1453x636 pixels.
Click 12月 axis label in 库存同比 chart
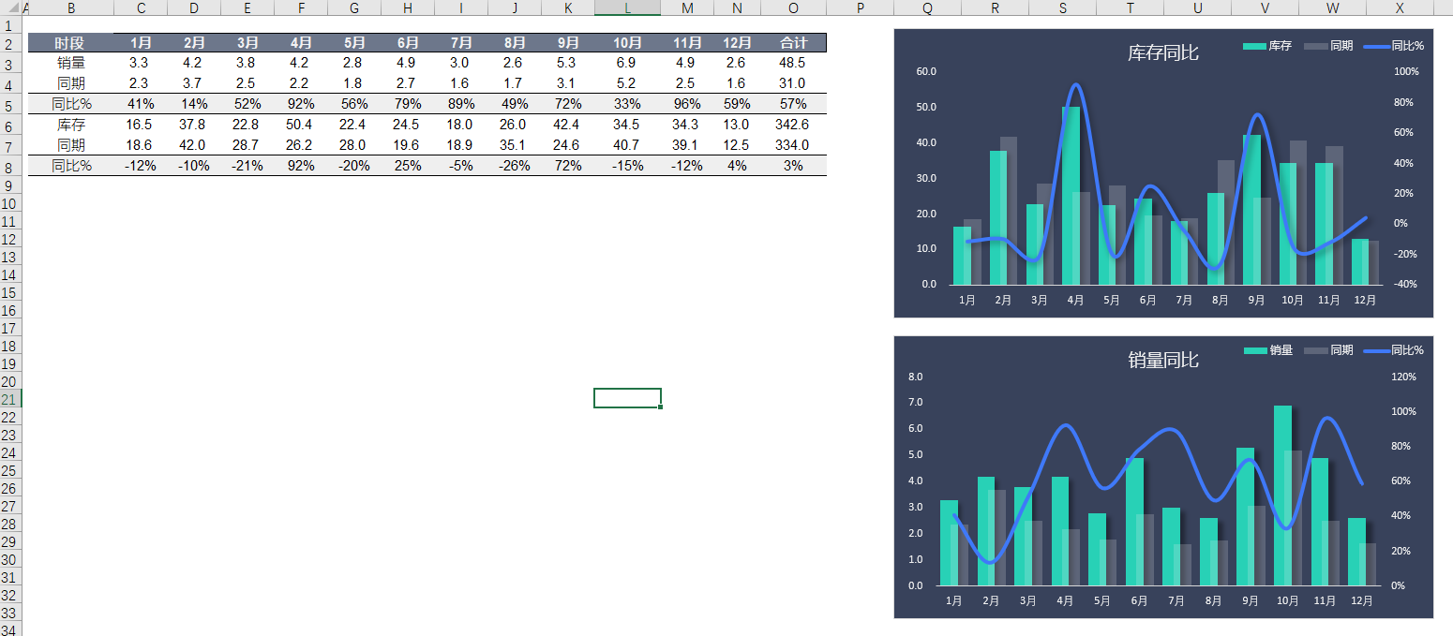tap(1366, 301)
